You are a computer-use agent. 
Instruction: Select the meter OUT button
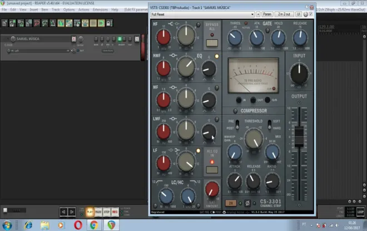pos(253,100)
